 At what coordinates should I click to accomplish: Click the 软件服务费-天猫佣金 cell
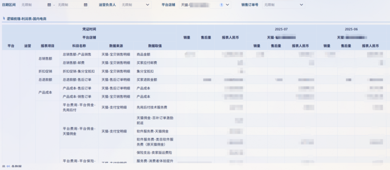(x=155, y=131)
